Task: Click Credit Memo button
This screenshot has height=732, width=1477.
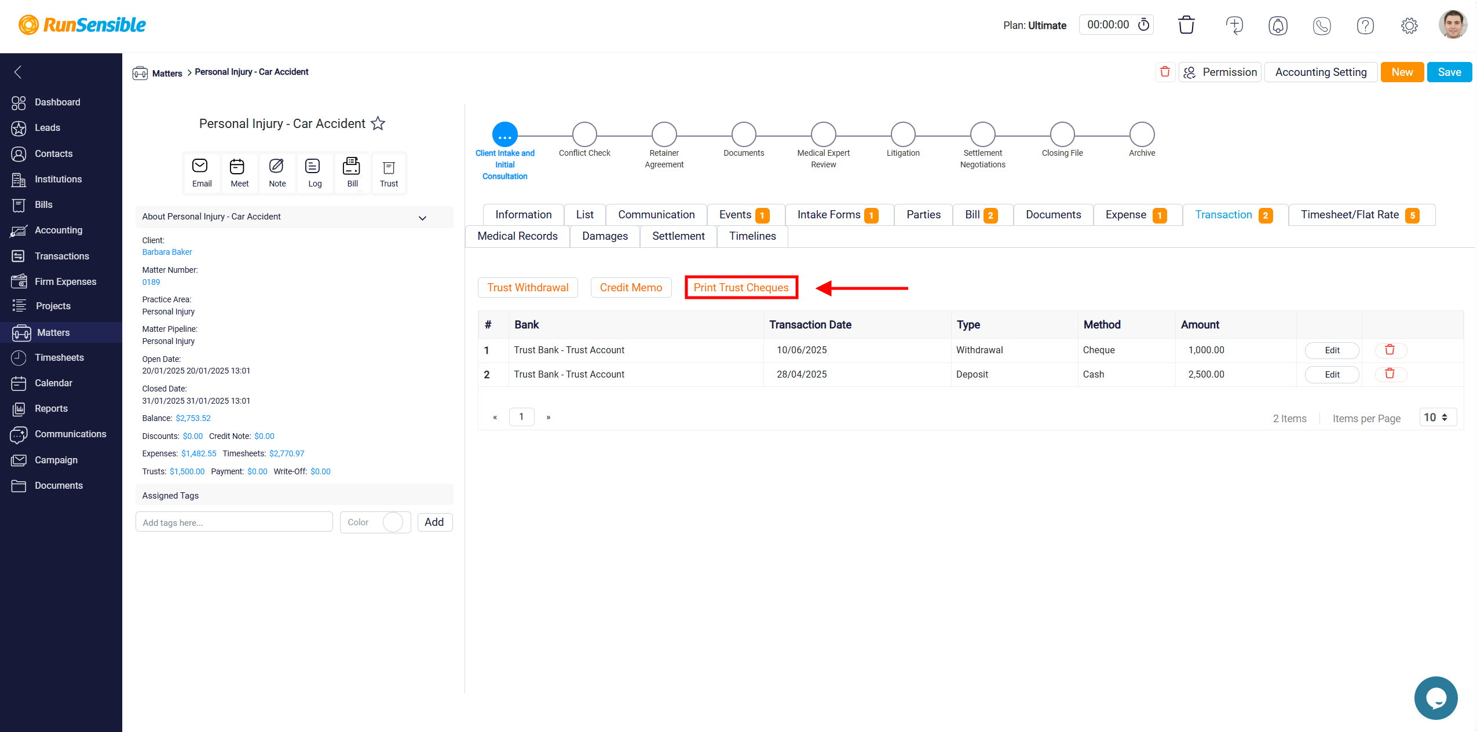Action: click(x=631, y=288)
